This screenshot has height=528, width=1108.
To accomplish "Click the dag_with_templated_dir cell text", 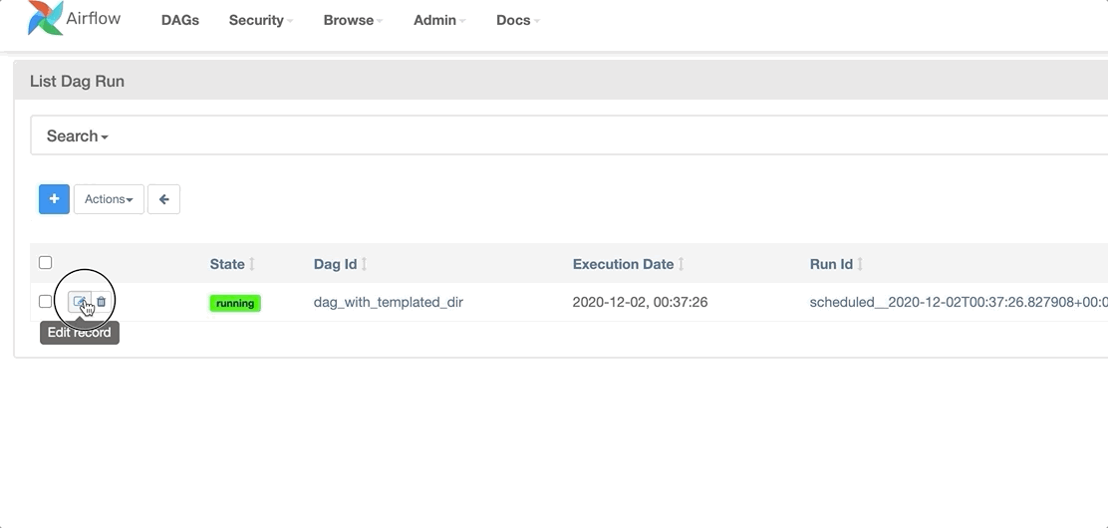I will coord(389,303).
